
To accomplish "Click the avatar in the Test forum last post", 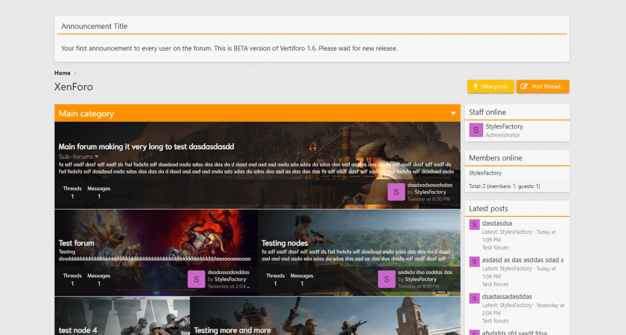I will (x=196, y=279).
